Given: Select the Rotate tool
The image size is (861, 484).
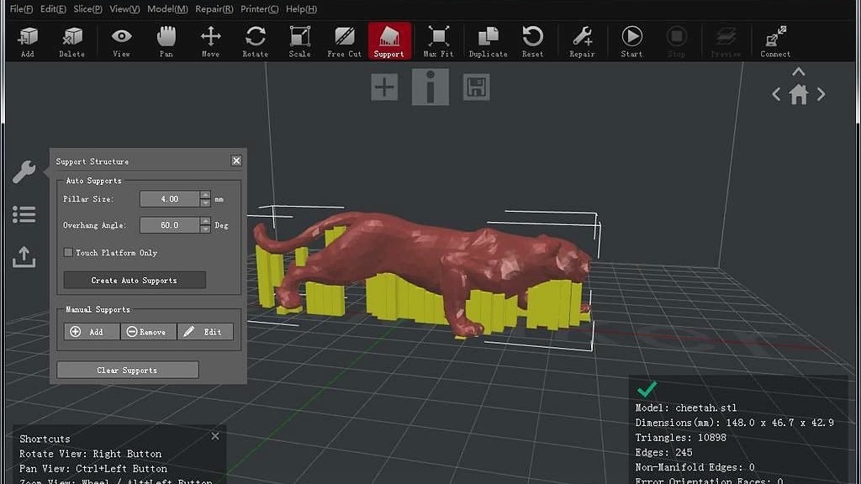Looking at the screenshot, I should pos(255,40).
